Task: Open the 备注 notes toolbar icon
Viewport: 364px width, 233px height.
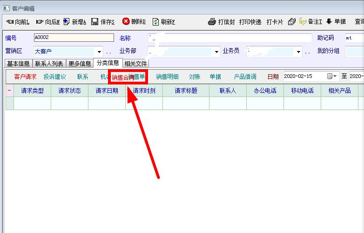Action: coord(303,22)
